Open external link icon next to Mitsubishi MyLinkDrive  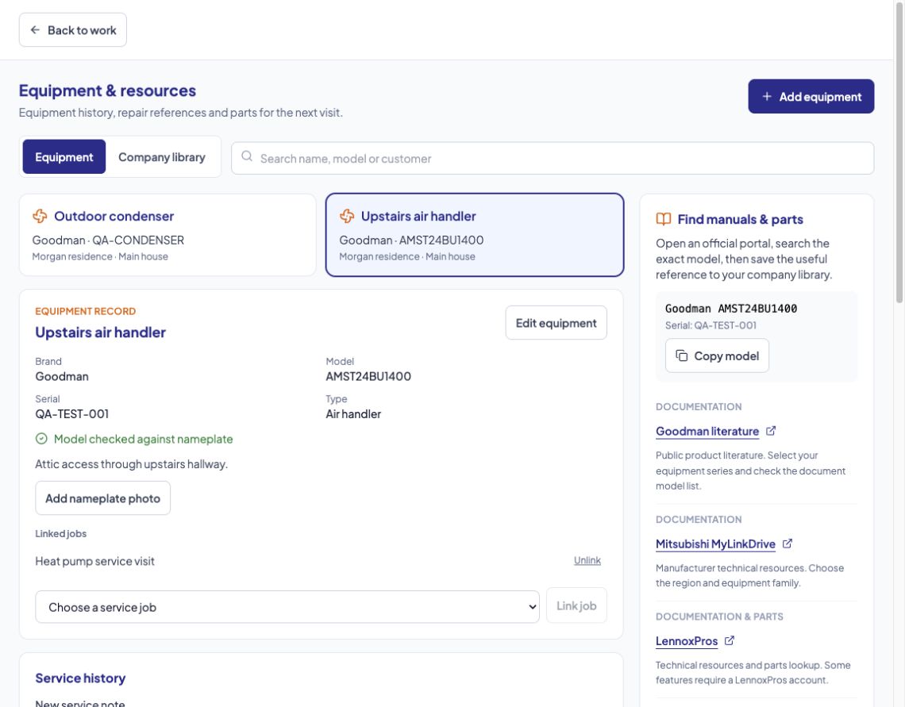788,544
